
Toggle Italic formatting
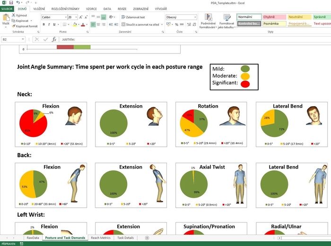pos(49,25)
